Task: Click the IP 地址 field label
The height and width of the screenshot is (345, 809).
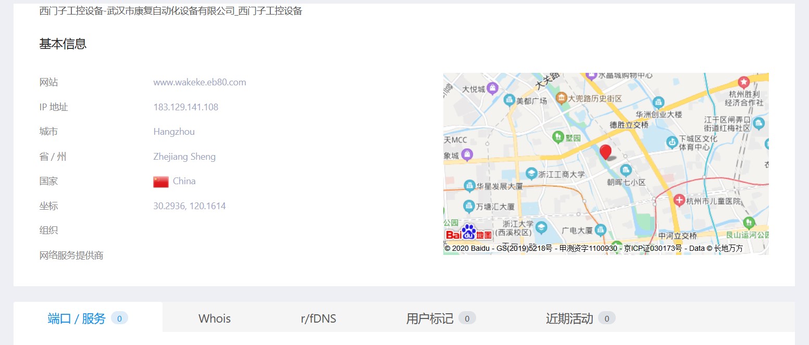Action: (x=54, y=107)
